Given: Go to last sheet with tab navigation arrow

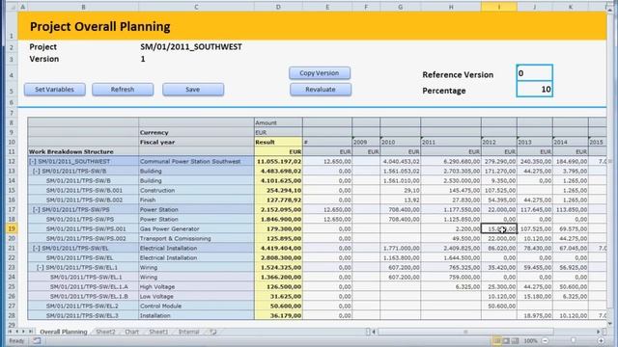Looking at the screenshot, I should (30, 332).
